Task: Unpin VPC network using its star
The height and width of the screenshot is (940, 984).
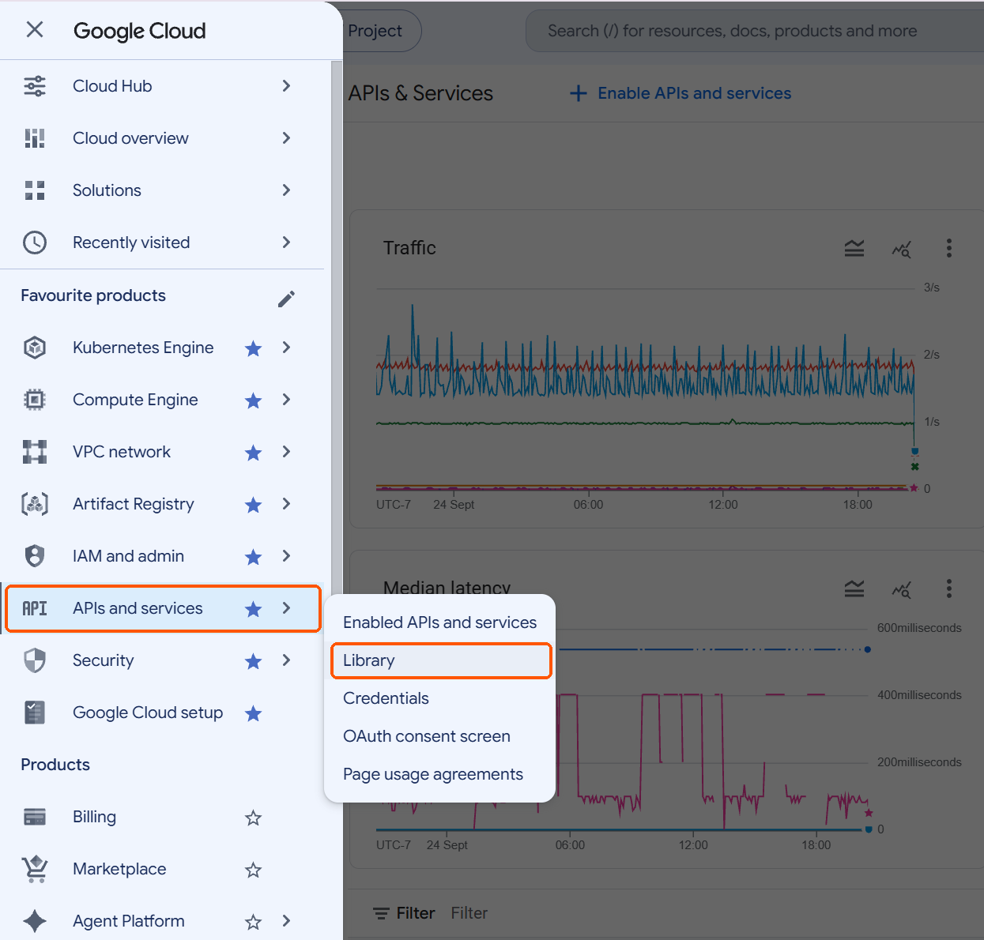Action: 253,453
